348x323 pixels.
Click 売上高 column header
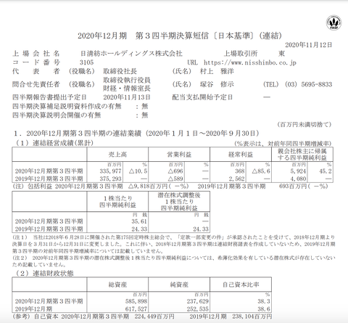(x=117, y=155)
